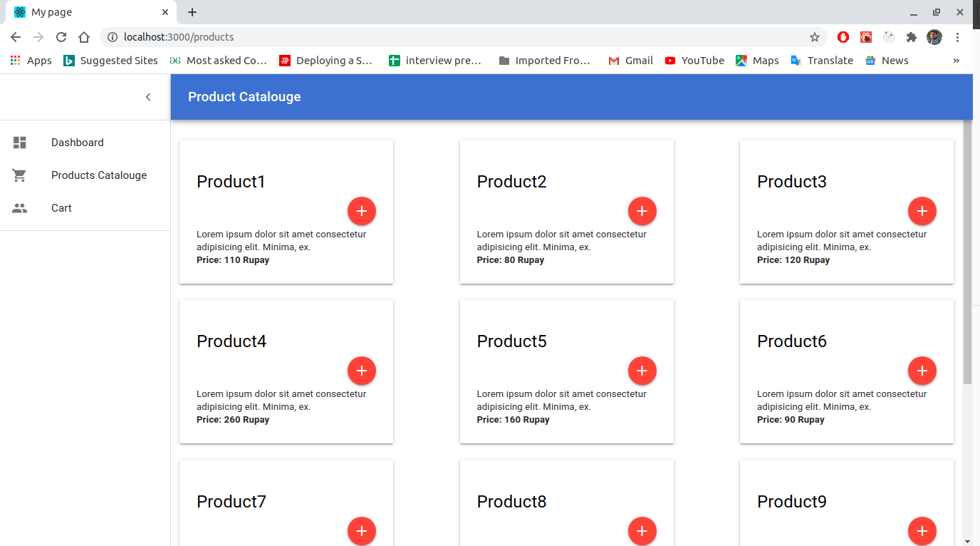Click 'Price: 120 Rupay' text
The width and height of the screenshot is (980, 546).
[x=793, y=260]
